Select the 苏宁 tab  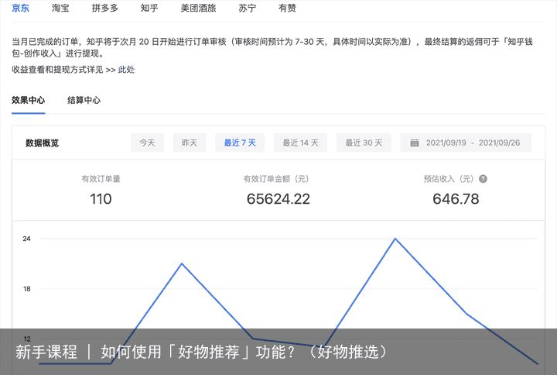pos(248,8)
